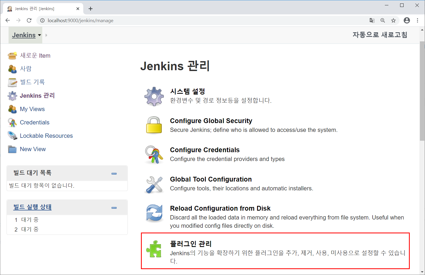Screen dimensions: 425x275
Task: Click the zoom magnifier icon in address bar
Action: 383,20
